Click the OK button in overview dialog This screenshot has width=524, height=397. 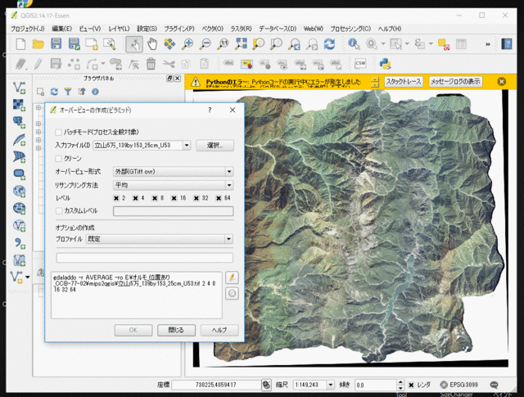click(133, 330)
